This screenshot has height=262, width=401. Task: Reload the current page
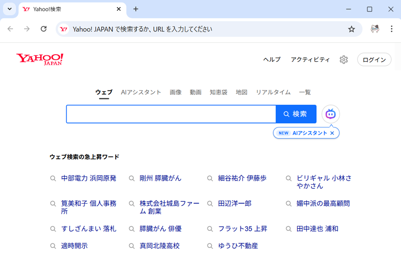[44, 29]
